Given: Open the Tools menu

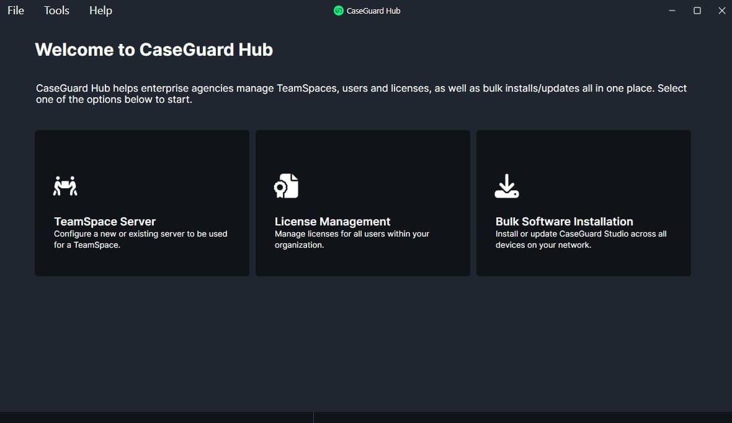Looking at the screenshot, I should click(56, 10).
